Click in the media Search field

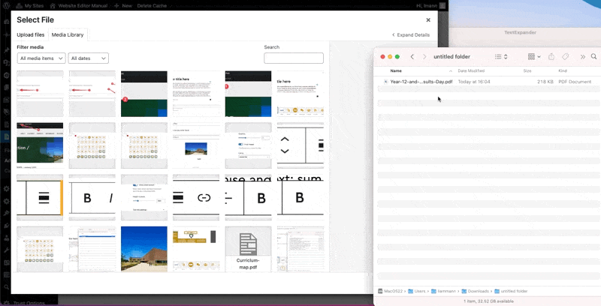294,58
